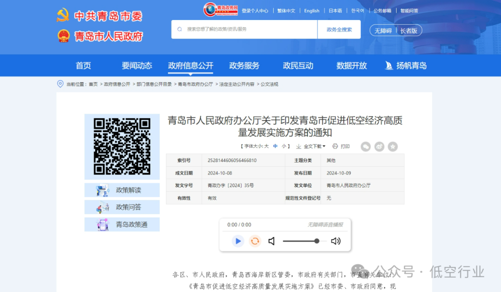Share the article via Weibo icon
Image resolution: width=501 pixels, height=292 pixels.
pos(379,146)
